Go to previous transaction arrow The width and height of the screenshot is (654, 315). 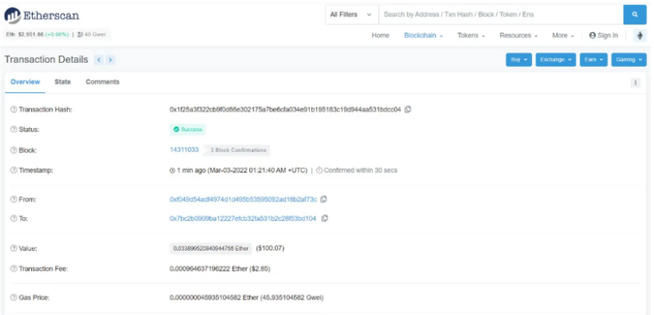tap(99, 60)
